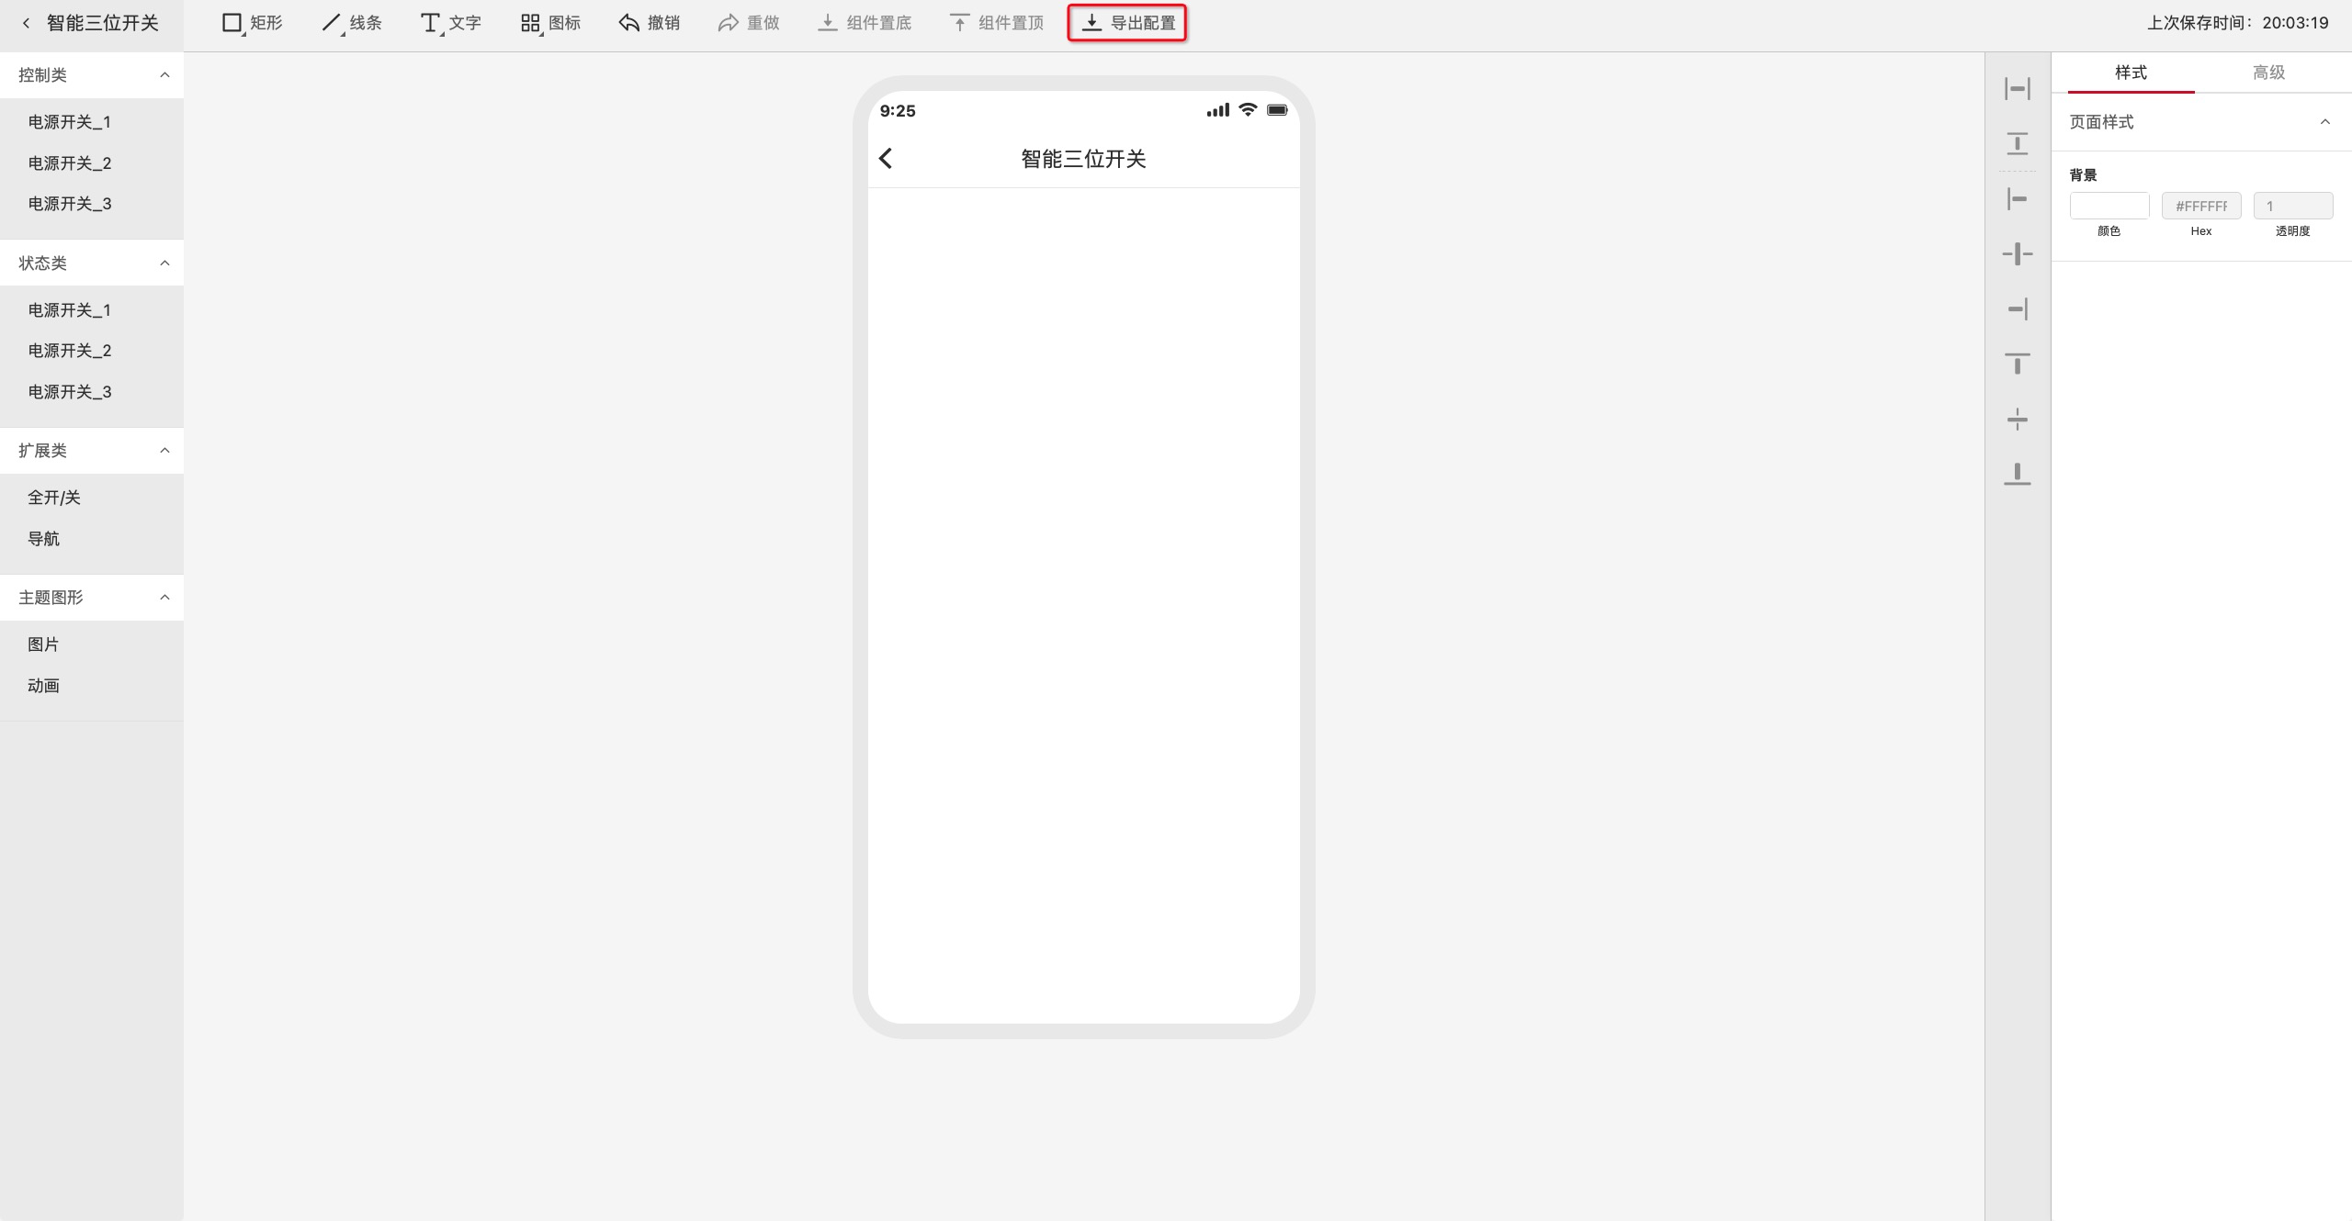Click the align left edge icon
This screenshot has height=1221, width=2352.
click(x=2017, y=199)
